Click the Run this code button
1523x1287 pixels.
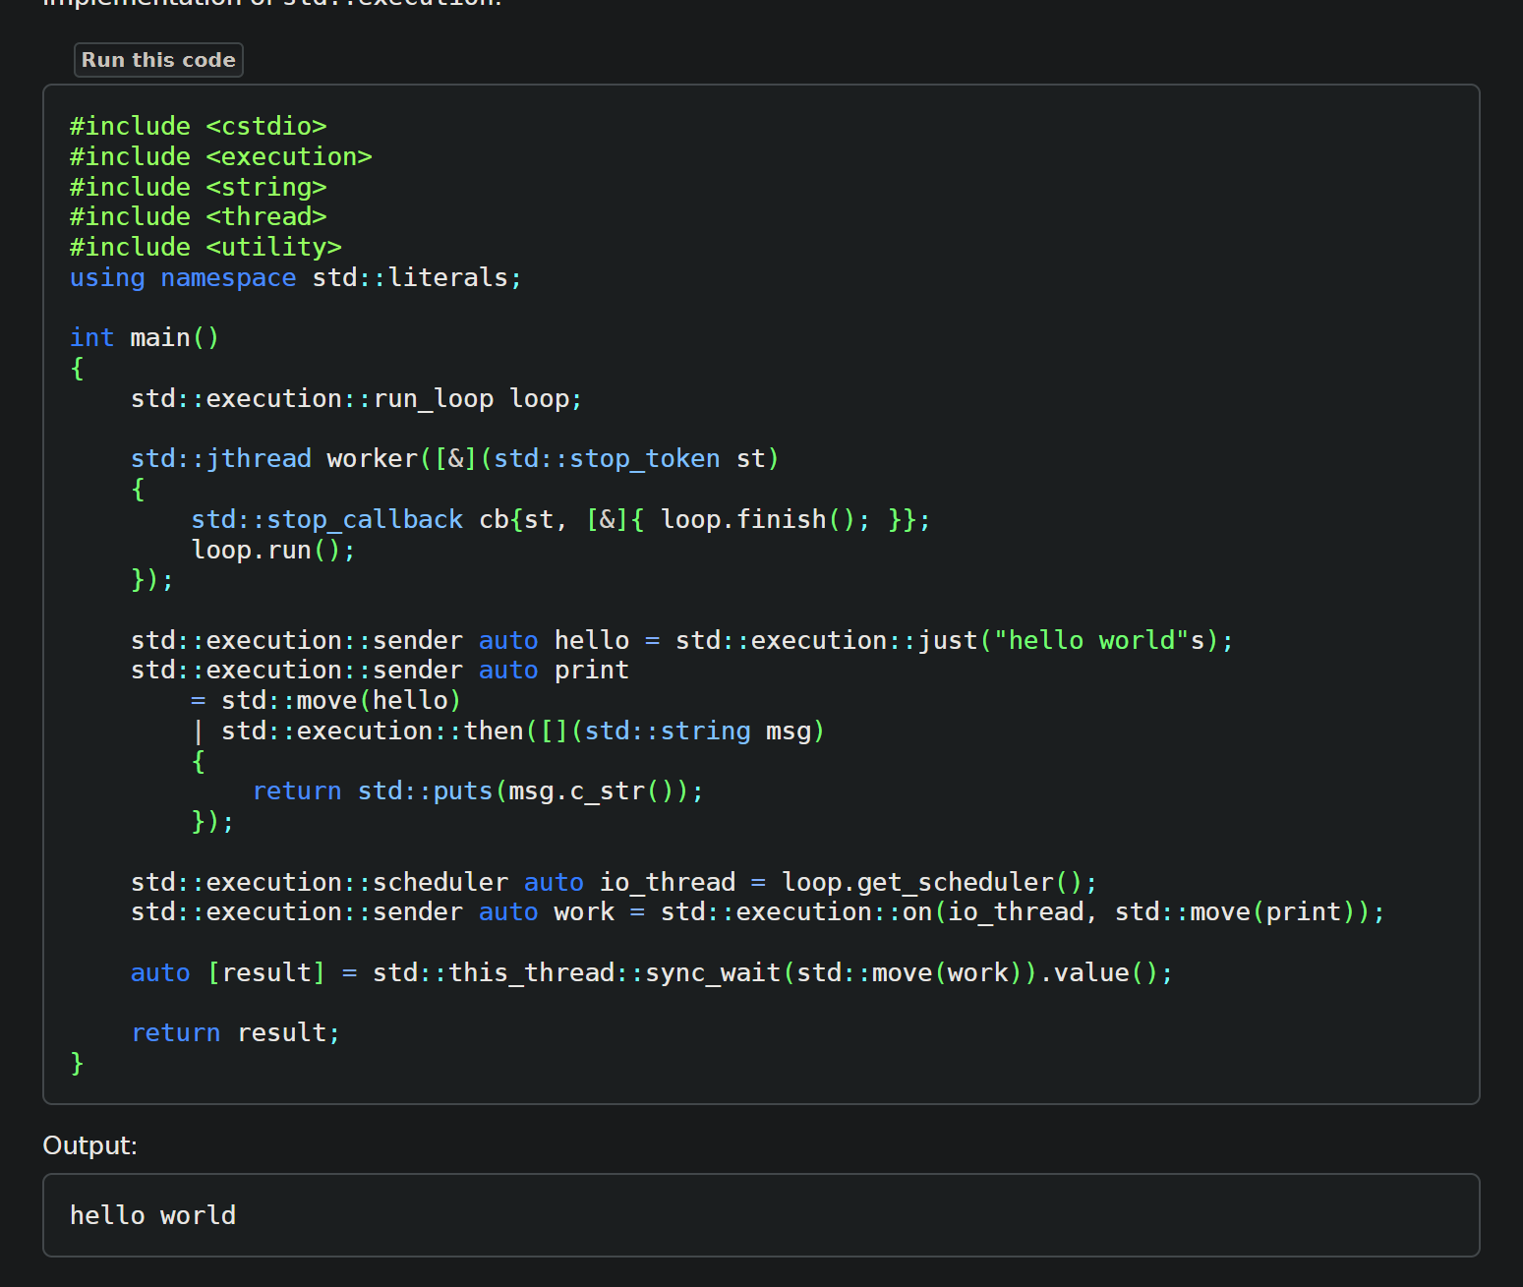click(x=158, y=60)
